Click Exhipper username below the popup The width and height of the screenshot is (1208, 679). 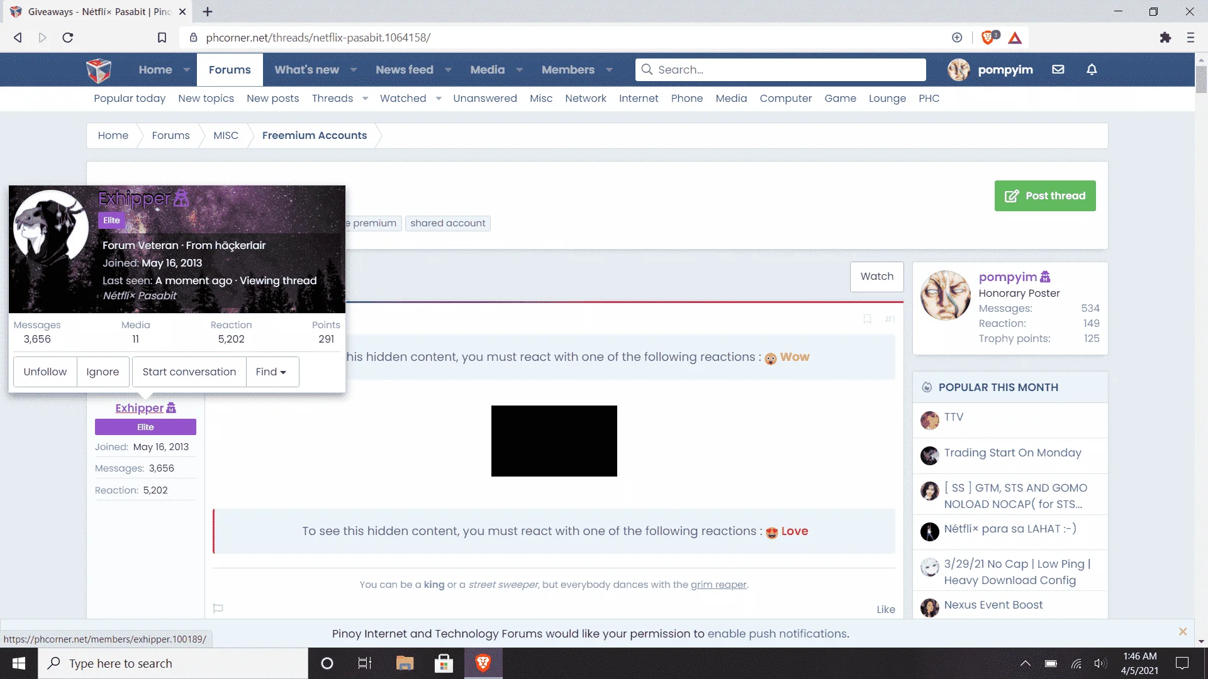point(139,408)
